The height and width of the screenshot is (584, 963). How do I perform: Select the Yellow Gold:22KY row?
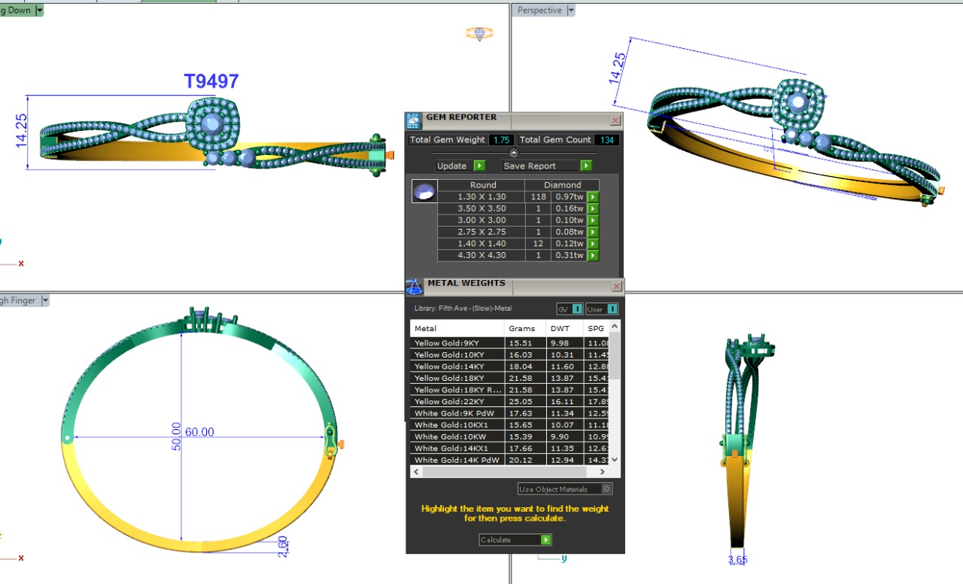pyautogui.click(x=509, y=401)
